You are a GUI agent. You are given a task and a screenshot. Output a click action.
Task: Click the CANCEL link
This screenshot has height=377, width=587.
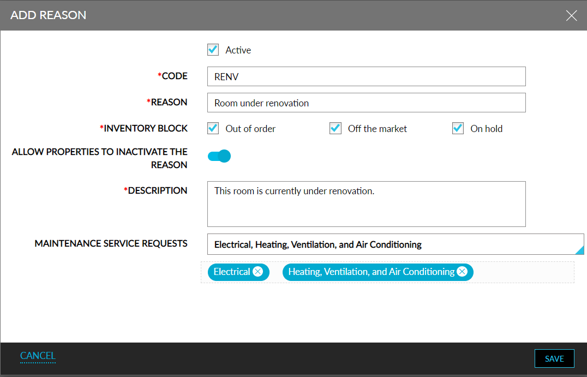[38, 356]
